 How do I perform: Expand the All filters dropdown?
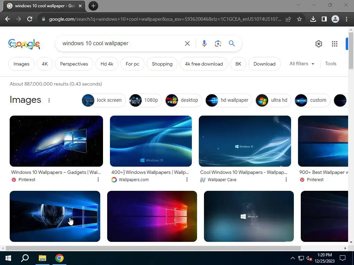302,64
